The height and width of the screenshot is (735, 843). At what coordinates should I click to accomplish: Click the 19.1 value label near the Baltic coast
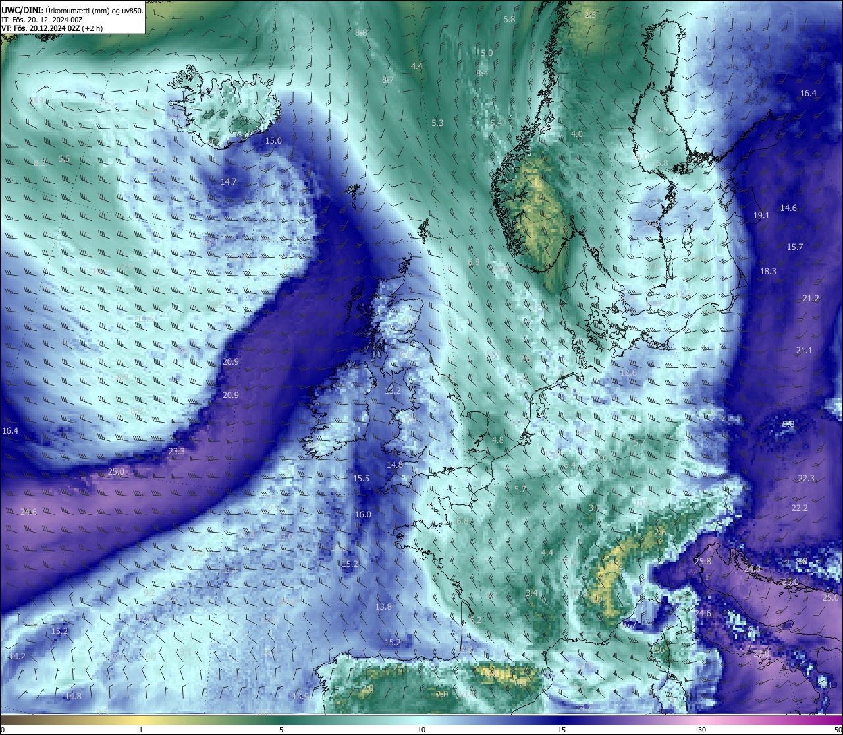(761, 216)
